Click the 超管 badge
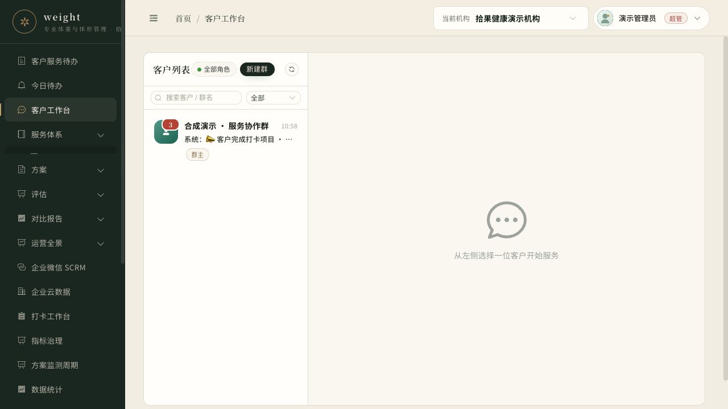This screenshot has height=409, width=728. [676, 18]
